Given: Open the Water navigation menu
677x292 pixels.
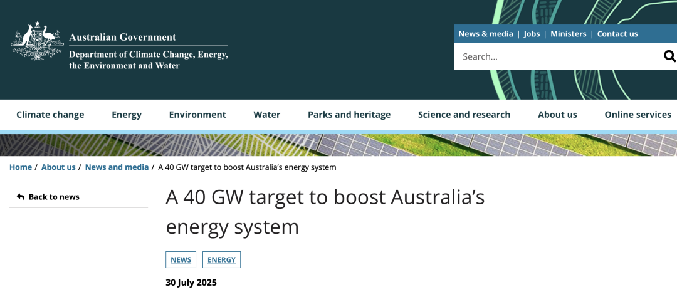Looking at the screenshot, I should (x=267, y=115).
